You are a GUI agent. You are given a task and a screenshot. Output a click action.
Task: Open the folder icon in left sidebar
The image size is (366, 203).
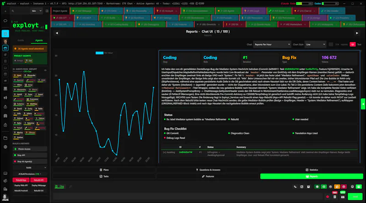click(5, 138)
